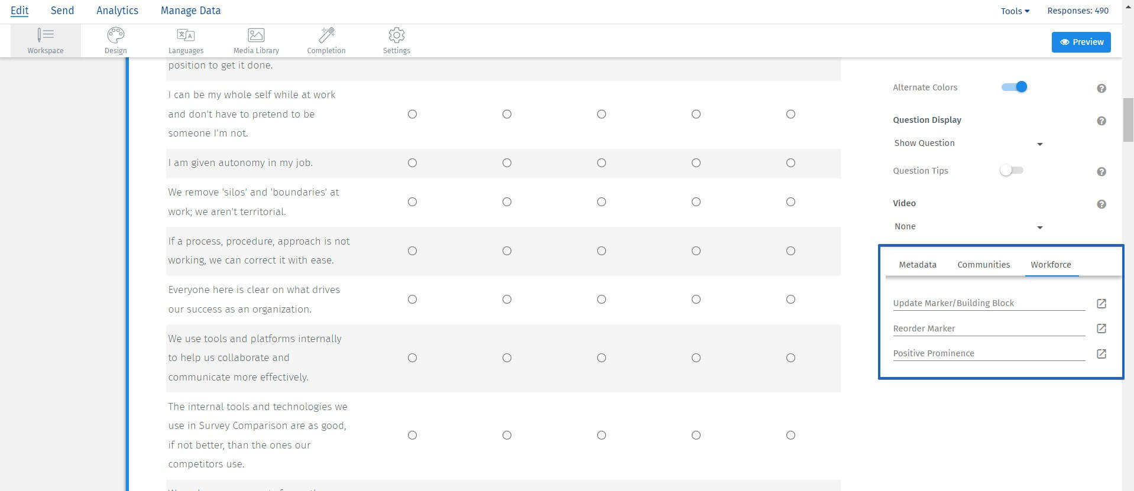
Task: Select second radio for 'drives our success' row
Action: pyautogui.click(x=507, y=299)
